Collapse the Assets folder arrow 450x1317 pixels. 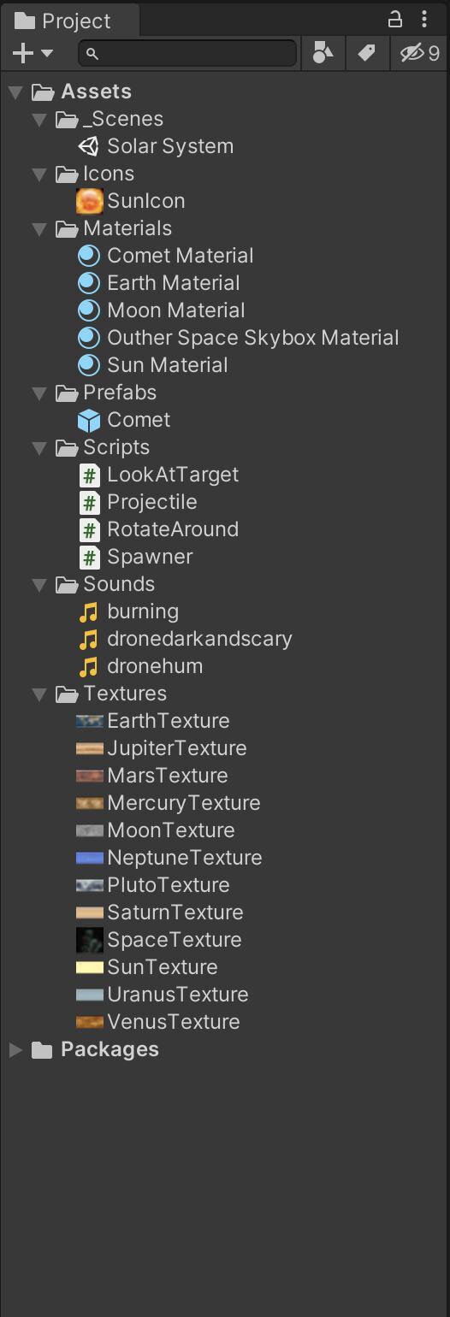[x=15, y=92]
